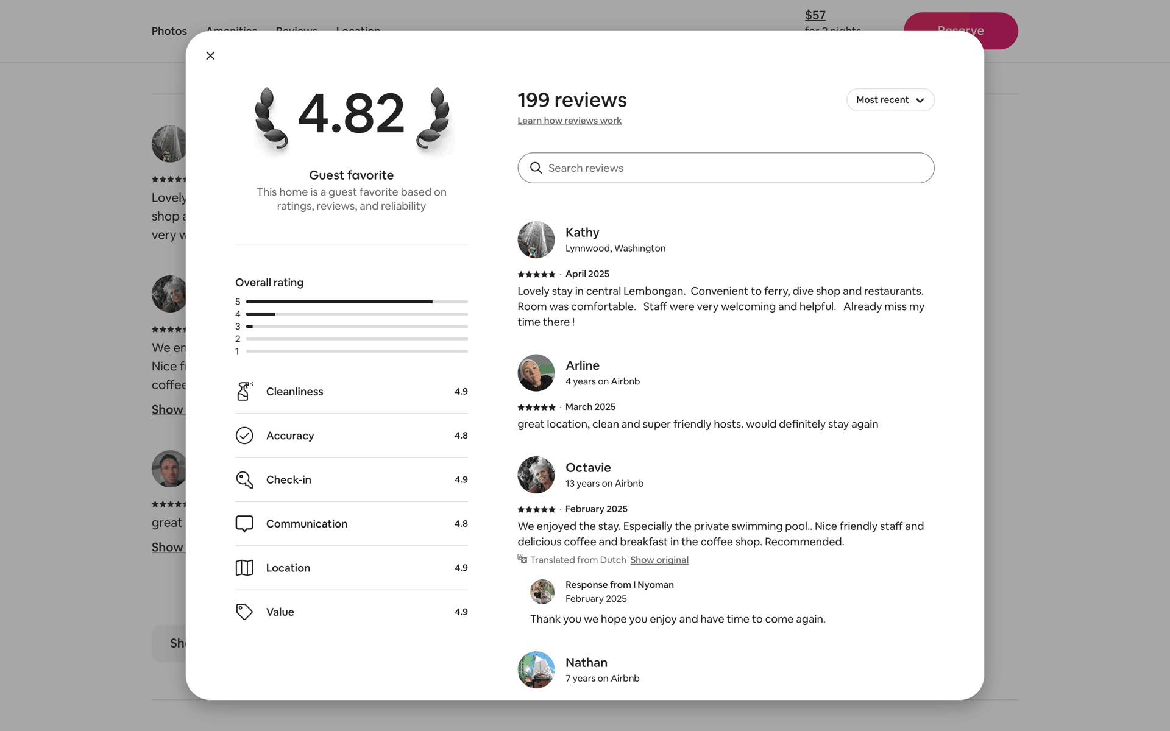Click Kathy's name heading
The height and width of the screenshot is (731, 1170).
[582, 233]
